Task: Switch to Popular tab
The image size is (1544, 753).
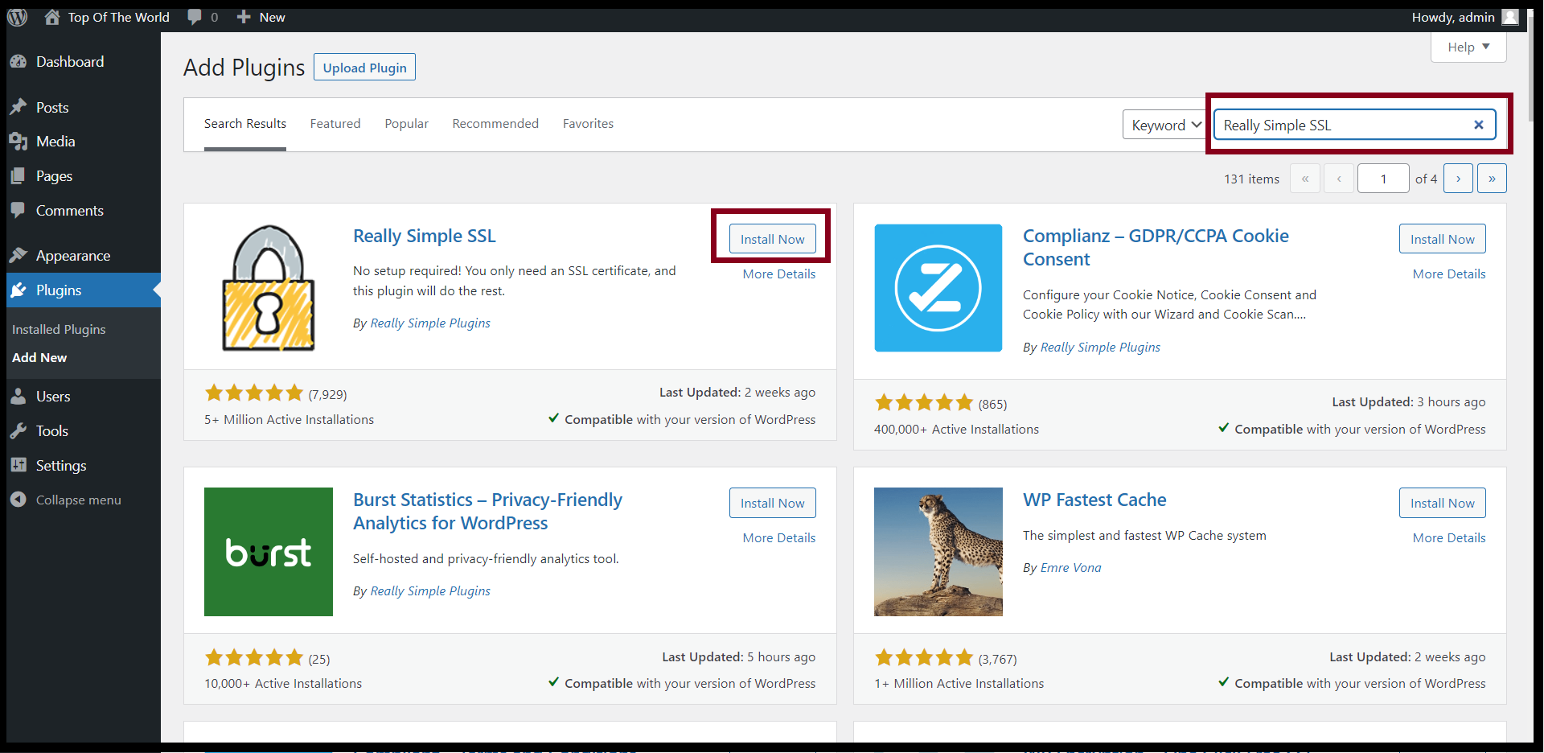Action: [x=407, y=124]
